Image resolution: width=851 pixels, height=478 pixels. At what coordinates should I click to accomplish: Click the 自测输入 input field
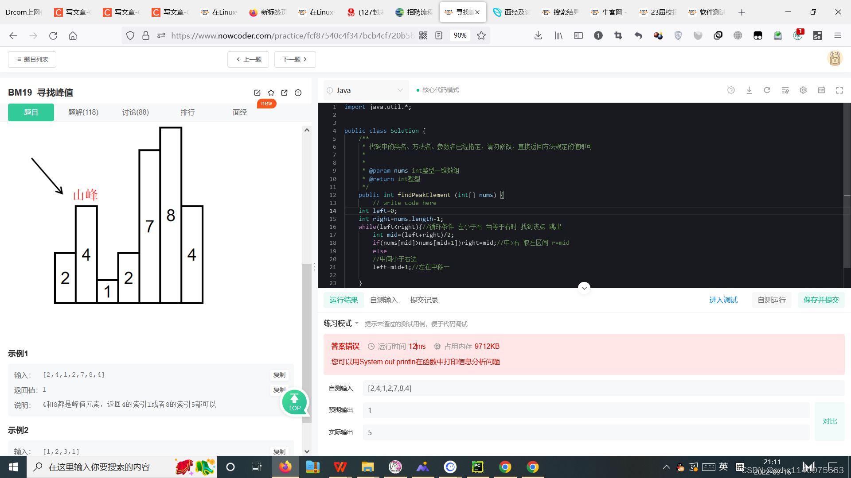[603, 388]
